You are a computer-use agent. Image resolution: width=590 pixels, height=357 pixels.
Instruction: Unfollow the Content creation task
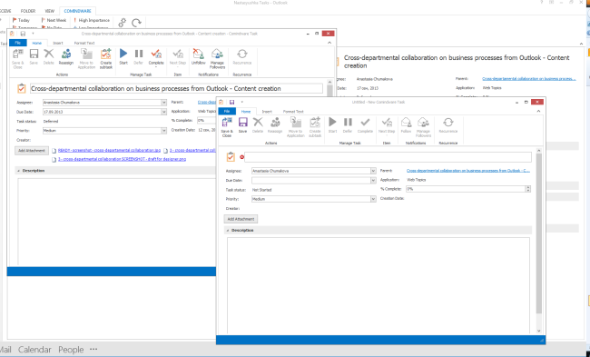pyautogui.click(x=198, y=57)
